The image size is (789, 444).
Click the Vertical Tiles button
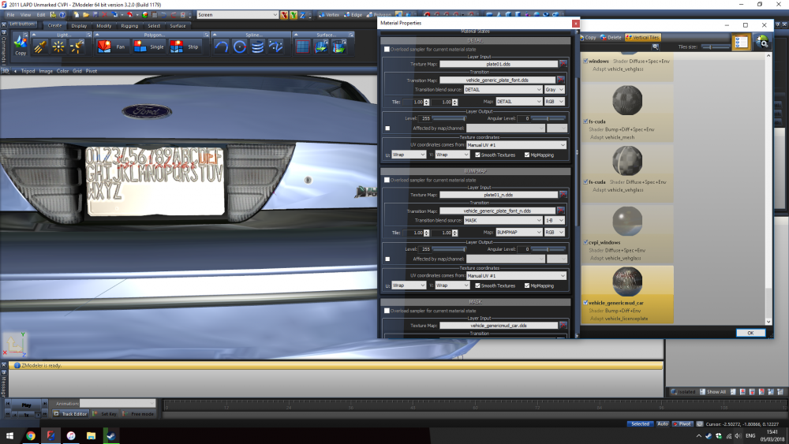(x=642, y=38)
